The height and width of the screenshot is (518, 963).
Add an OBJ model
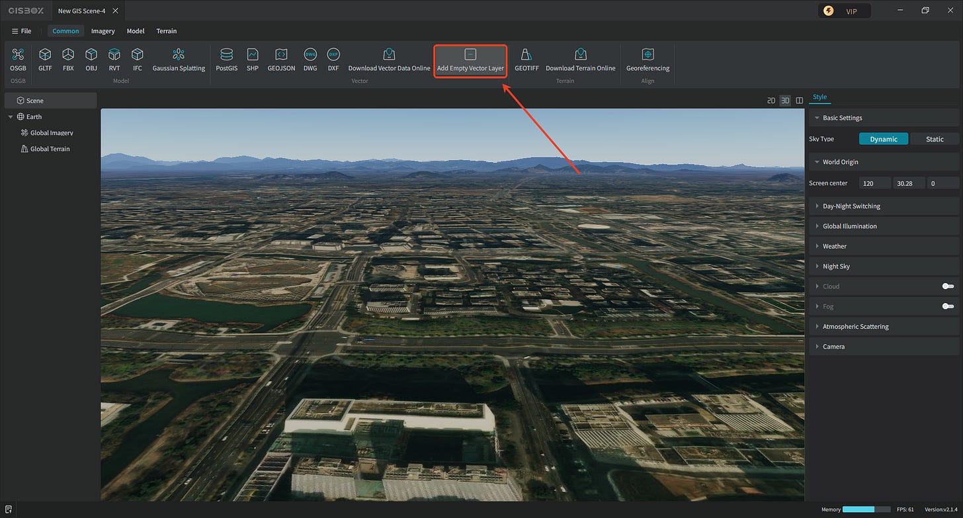click(91, 60)
